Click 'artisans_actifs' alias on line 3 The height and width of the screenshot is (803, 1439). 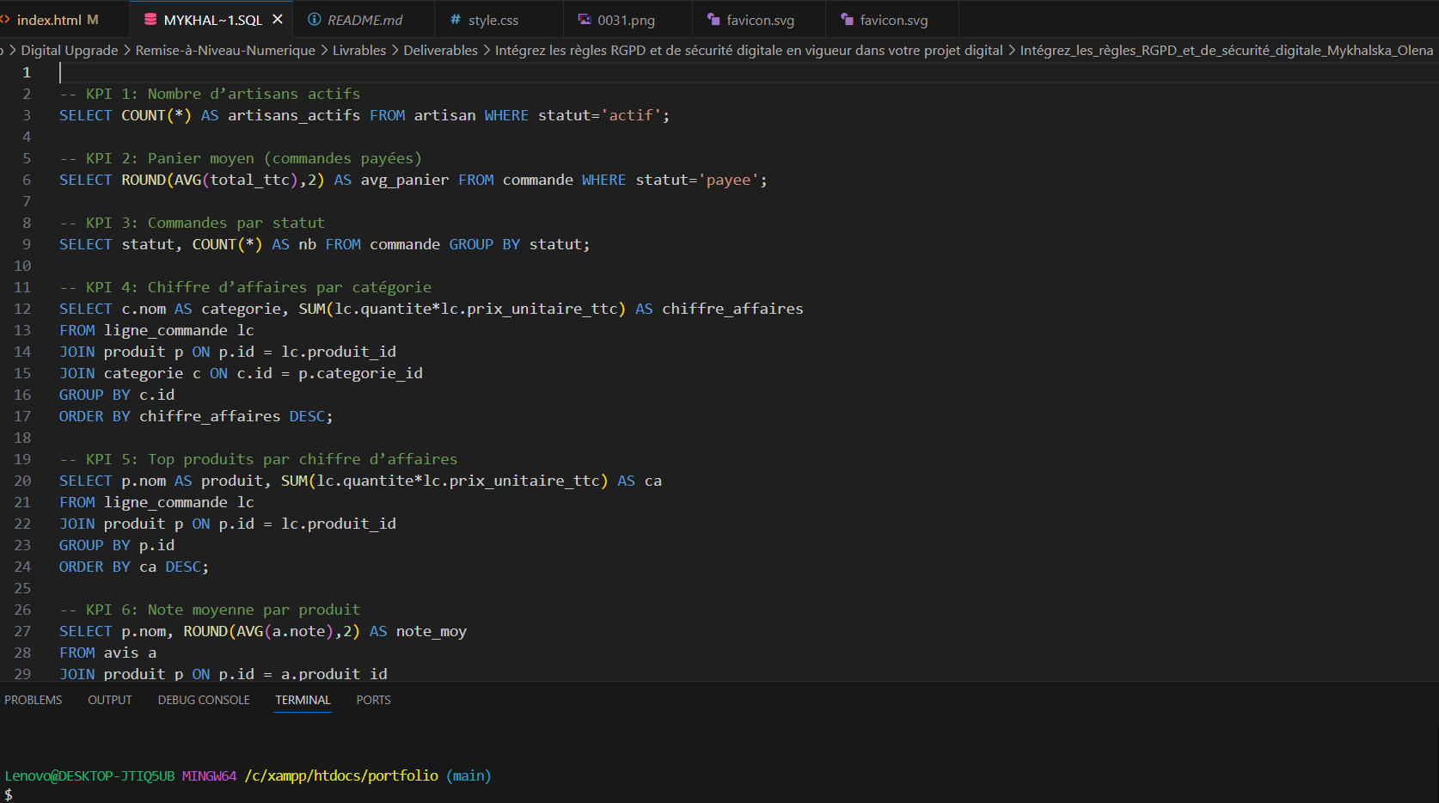pyautogui.click(x=294, y=115)
